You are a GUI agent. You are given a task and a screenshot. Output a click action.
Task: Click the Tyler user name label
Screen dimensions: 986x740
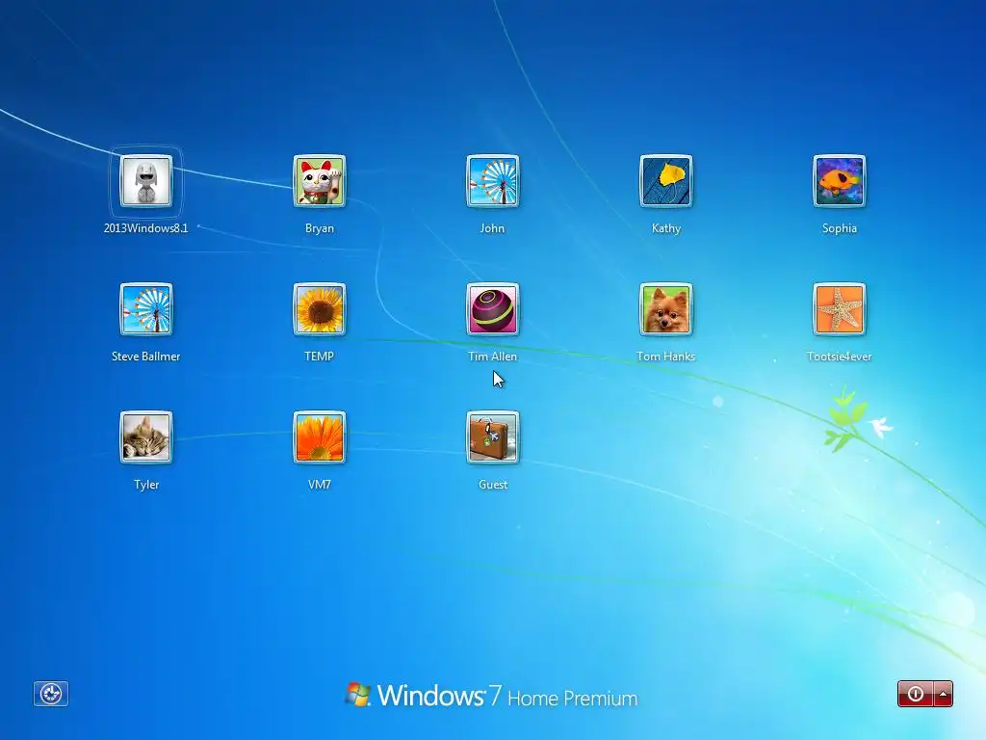click(x=146, y=485)
